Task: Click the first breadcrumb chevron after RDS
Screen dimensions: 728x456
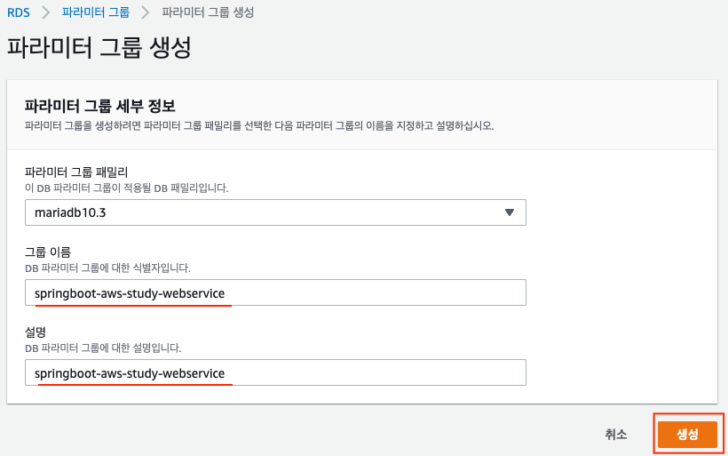Action: 45,12
